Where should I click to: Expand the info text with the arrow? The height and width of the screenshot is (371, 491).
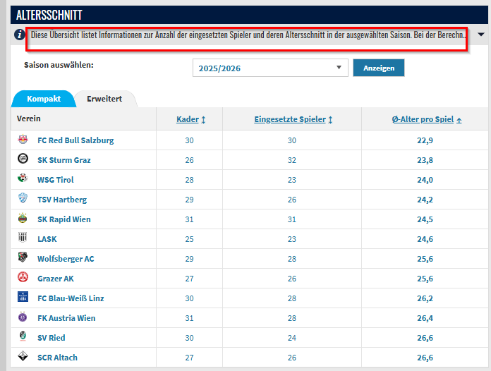[481, 35]
